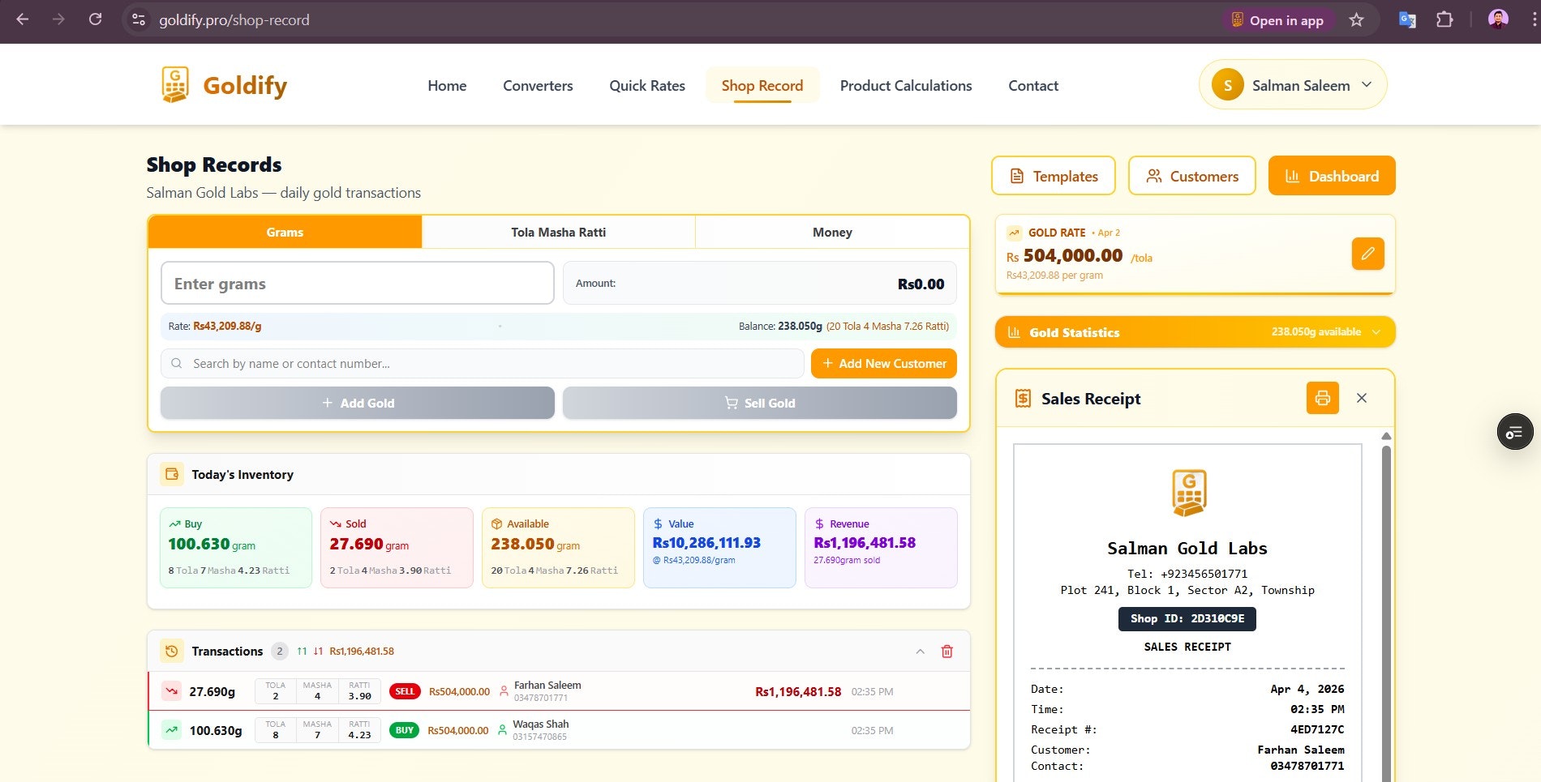The width and height of the screenshot is (1541, 782).
Task: Bookmark this page with the star icon
Action: point(1356,20)
